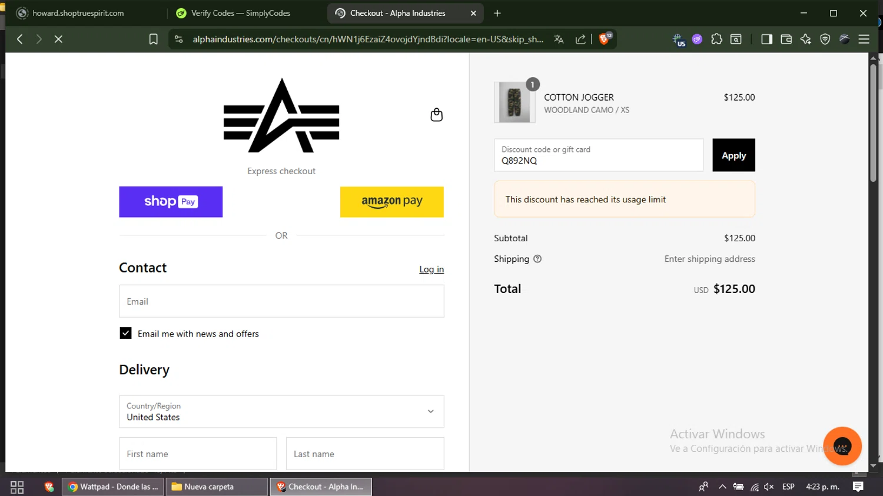
Task: Open the Brave Shields lion icon
Action: [605, 39]
